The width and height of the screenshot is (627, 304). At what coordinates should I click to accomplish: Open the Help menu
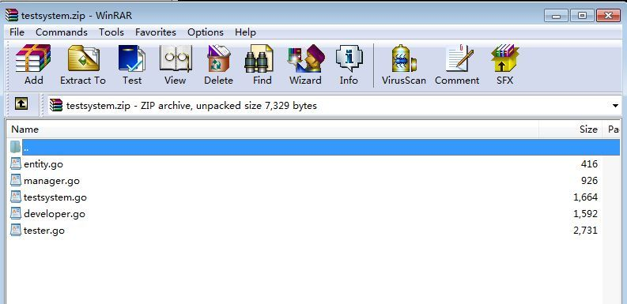pos(245,32)
